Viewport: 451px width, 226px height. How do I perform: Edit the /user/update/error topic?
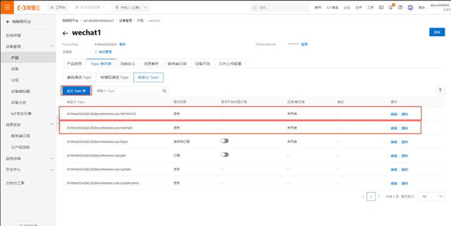(393, 183)
